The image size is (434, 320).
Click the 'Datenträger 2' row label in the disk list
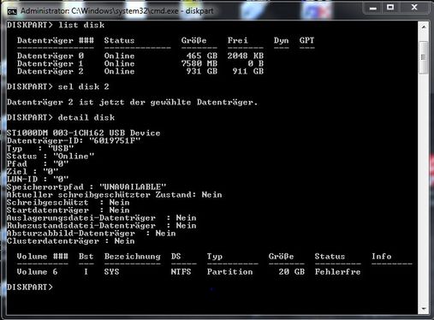point(51,71)
